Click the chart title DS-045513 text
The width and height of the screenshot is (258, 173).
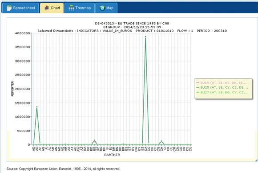point(132,24)
